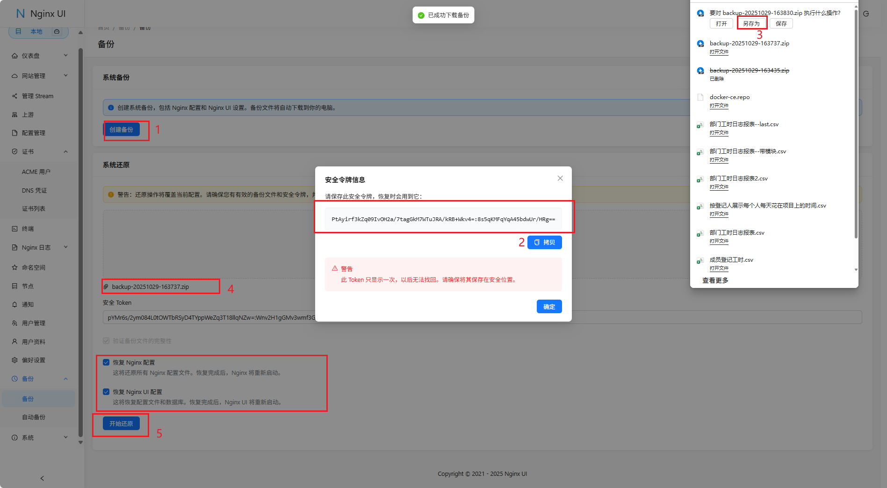Click the namespace star icon

14,267
